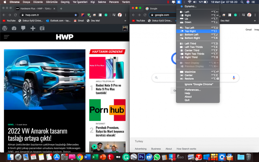Open Chrome three-dot menu in Google window
The image size is (259, 162).
click(x=255, y=15)
